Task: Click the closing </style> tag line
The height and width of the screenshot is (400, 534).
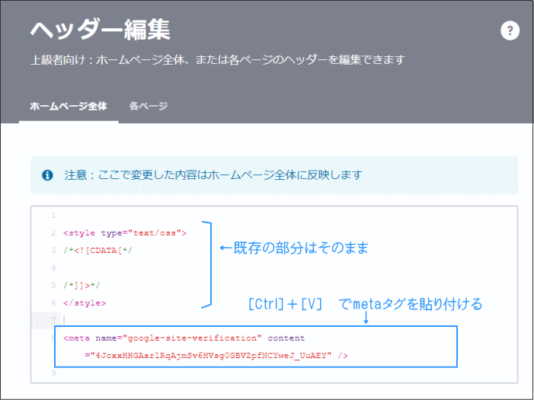Action: coord(85,303)
